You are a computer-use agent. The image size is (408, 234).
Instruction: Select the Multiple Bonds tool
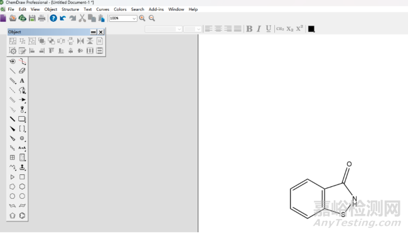[x=12, y=80]
